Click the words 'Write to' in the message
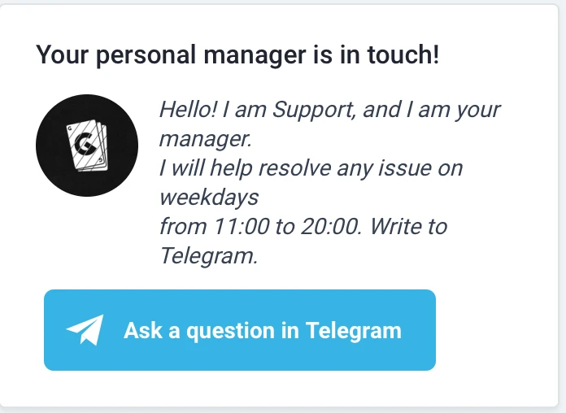Viewport: 566px width, 413px height. coord(408,227)
